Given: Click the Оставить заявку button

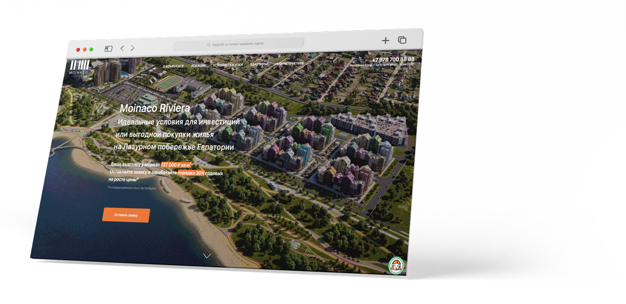Looking at the screenshot, I should coord(126,215).
